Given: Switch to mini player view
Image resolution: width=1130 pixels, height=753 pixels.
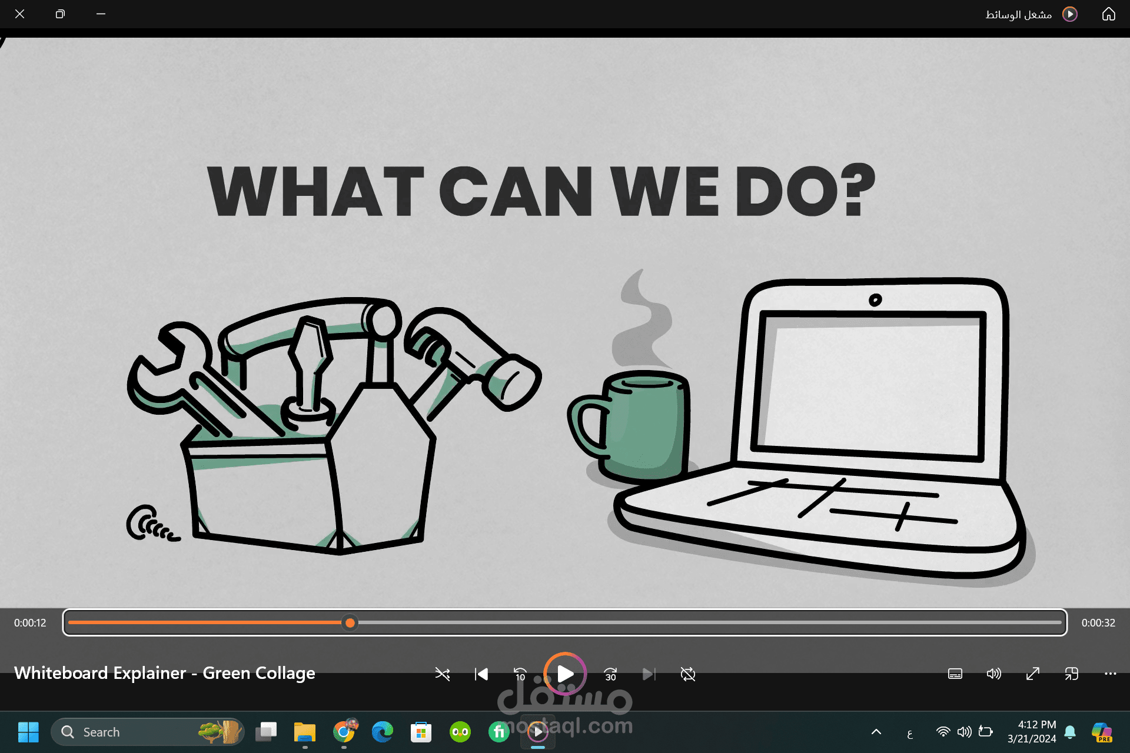Looking at the screenshot, I should click(1071, 674).
